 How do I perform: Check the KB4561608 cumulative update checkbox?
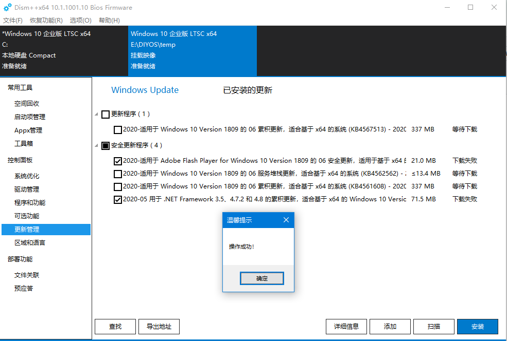[118, 187]
